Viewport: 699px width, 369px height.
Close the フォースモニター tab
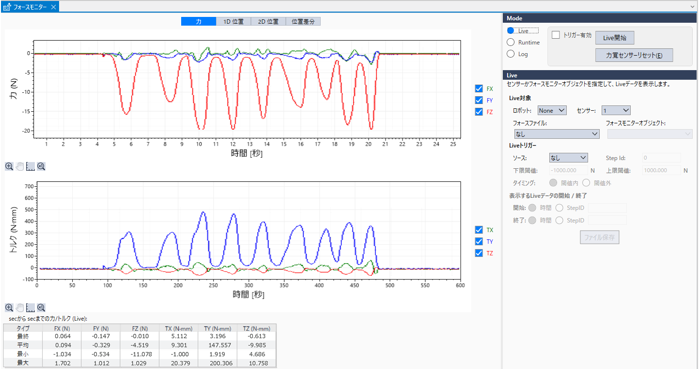coord(54,7)
